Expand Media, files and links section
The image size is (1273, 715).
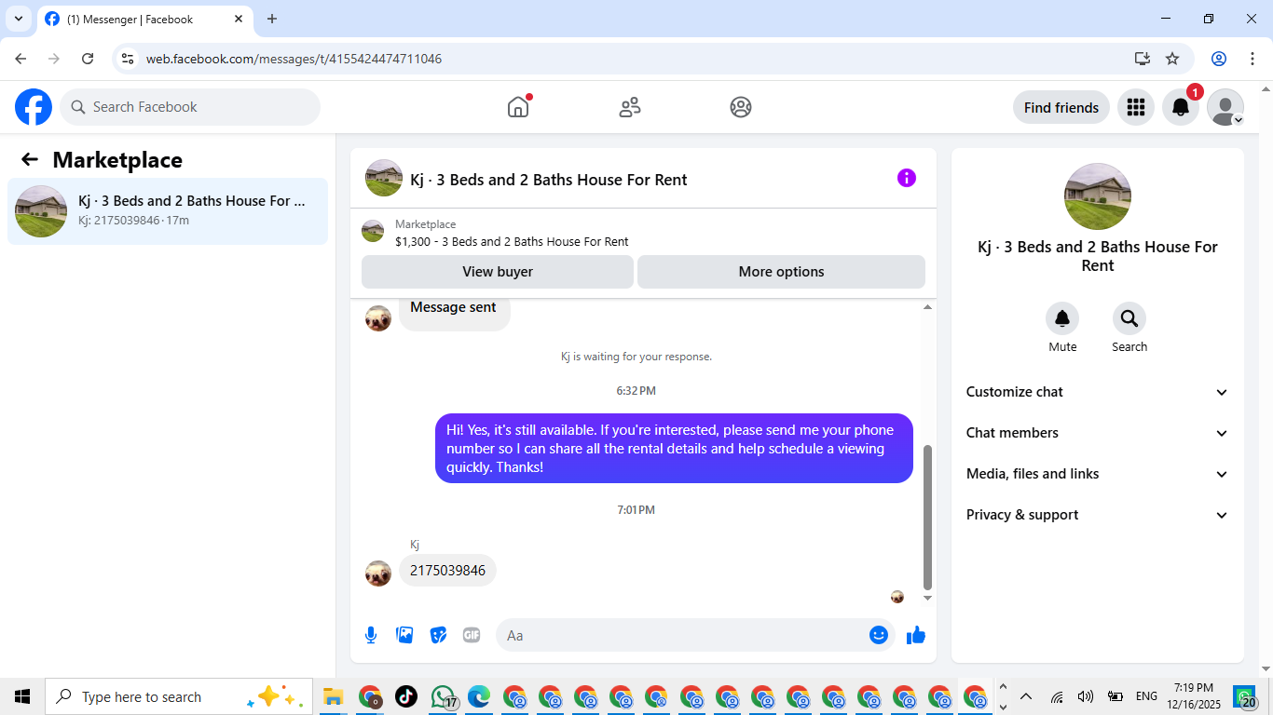(x=1098, y=474)
